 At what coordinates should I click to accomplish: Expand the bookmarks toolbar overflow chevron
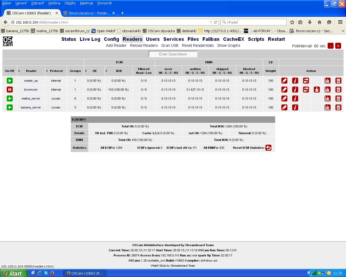point(343,31)
